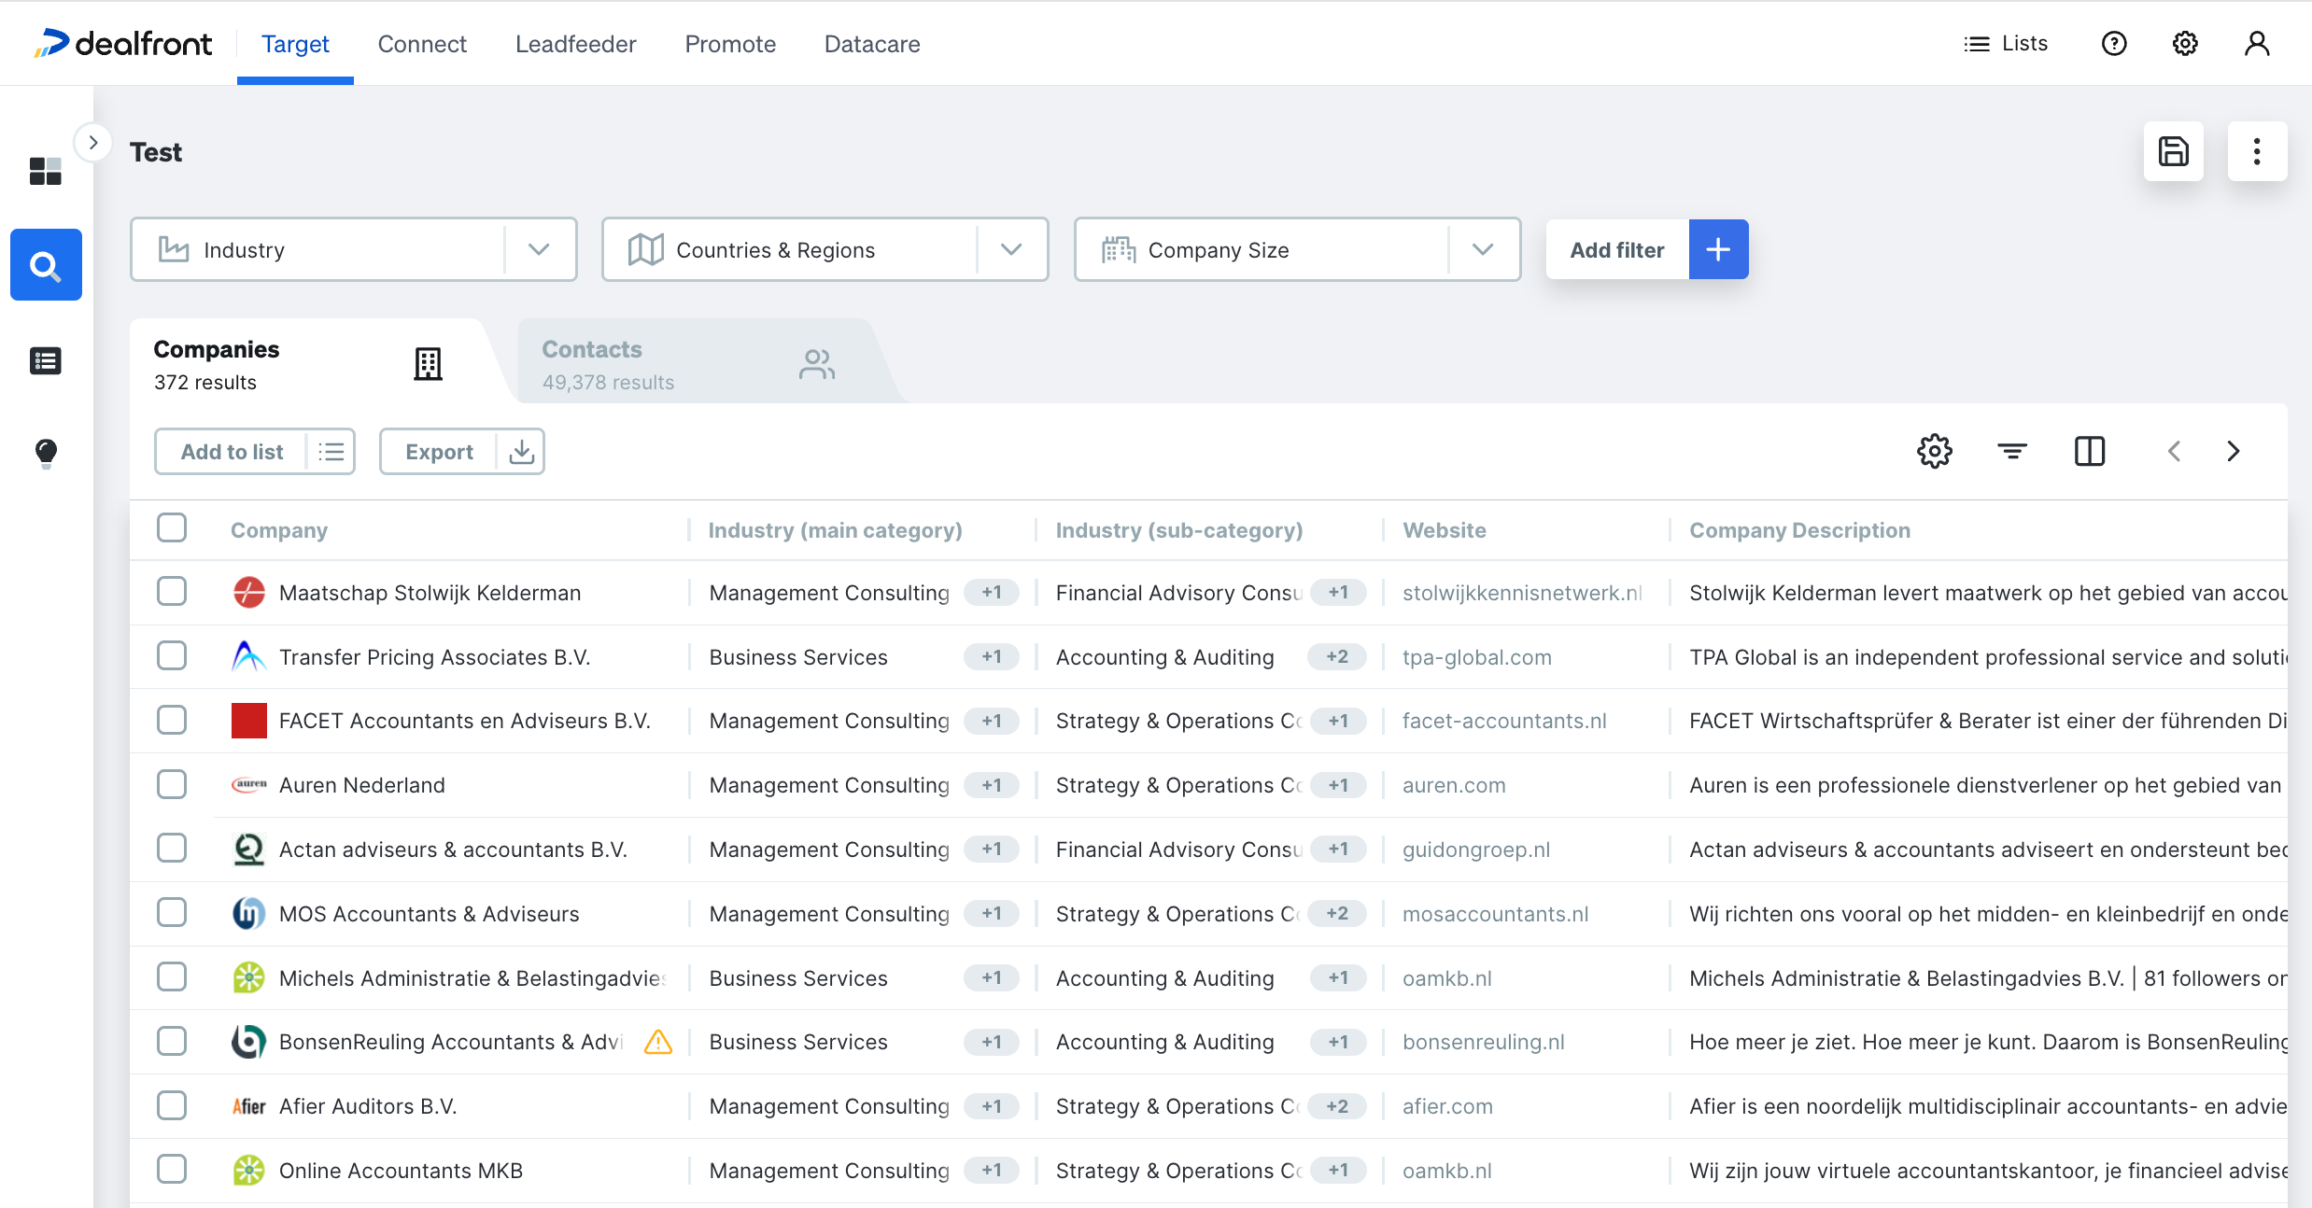Expand the Countries & Regions filter dropdown
The width and height of the screenshot is (2312, 1208).
point(1010,249)
